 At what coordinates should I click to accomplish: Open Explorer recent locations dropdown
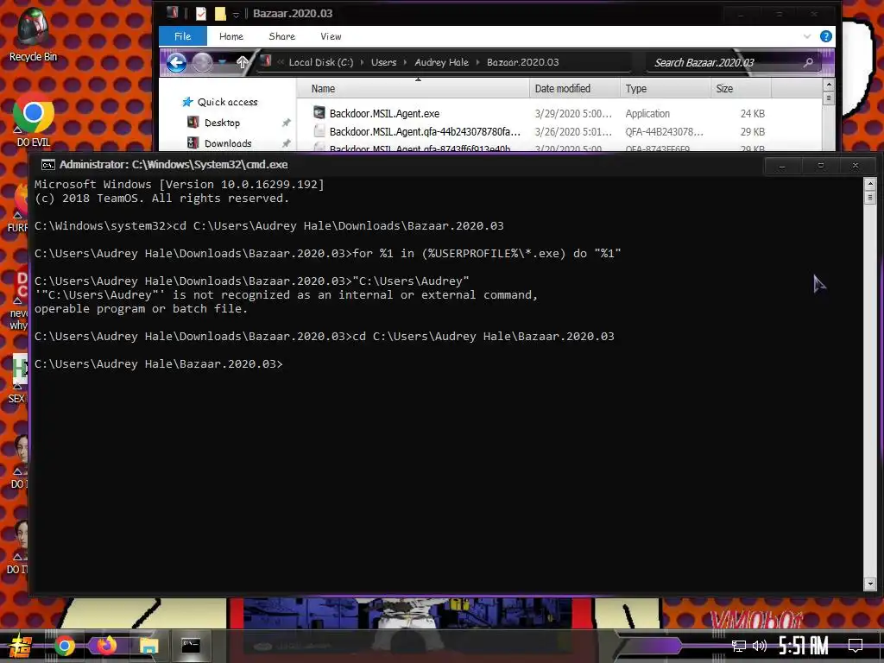point(224,62)
